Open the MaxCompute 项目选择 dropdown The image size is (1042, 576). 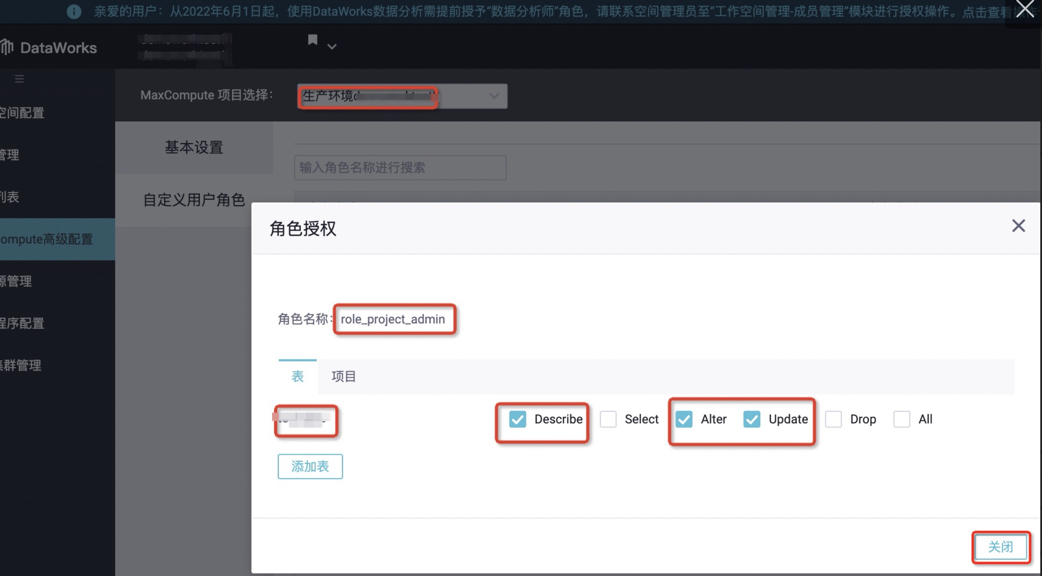pyautogui.click(x=402, y=96)
